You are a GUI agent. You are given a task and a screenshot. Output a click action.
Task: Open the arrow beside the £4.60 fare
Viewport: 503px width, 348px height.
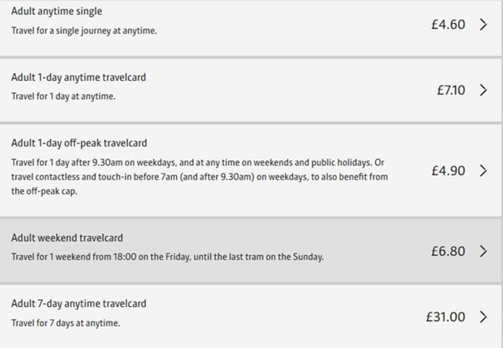pyautogui.click(x=484, y=25)
